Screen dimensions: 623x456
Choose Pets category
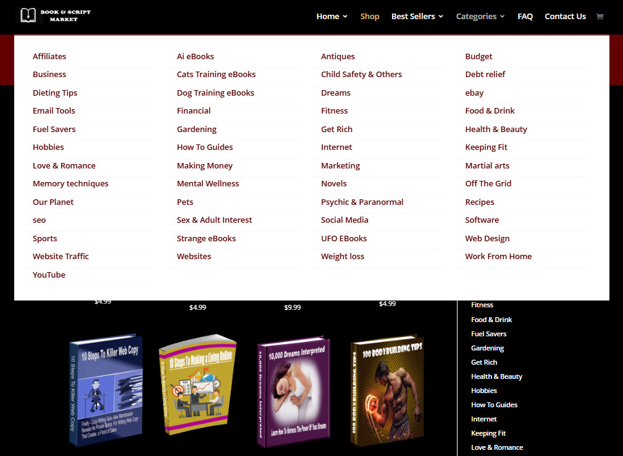pyautogui.click(x=185, y=202)
